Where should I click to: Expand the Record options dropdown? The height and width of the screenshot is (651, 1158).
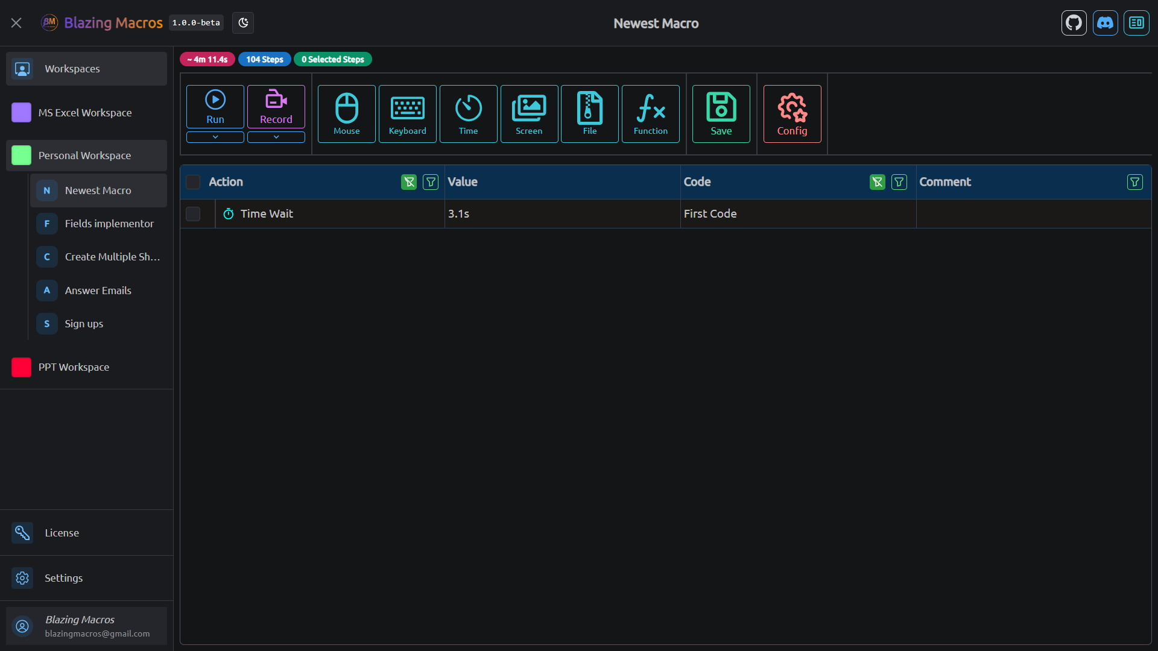click(276, 137)
